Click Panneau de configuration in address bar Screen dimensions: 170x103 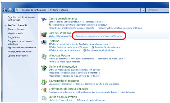pos(34,10)
